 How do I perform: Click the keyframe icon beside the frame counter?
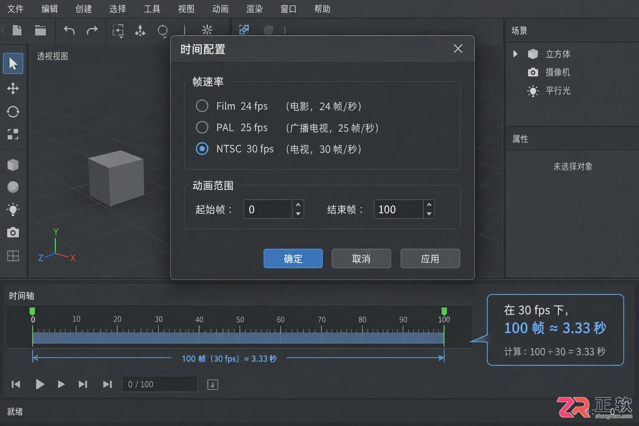(x=213, y=385)
